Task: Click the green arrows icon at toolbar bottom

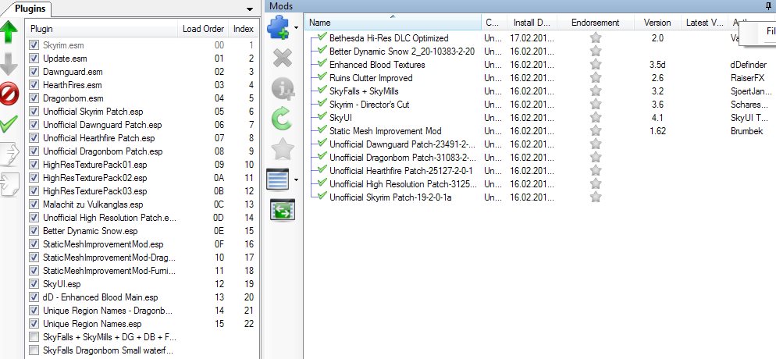Action: pos(281,209)
